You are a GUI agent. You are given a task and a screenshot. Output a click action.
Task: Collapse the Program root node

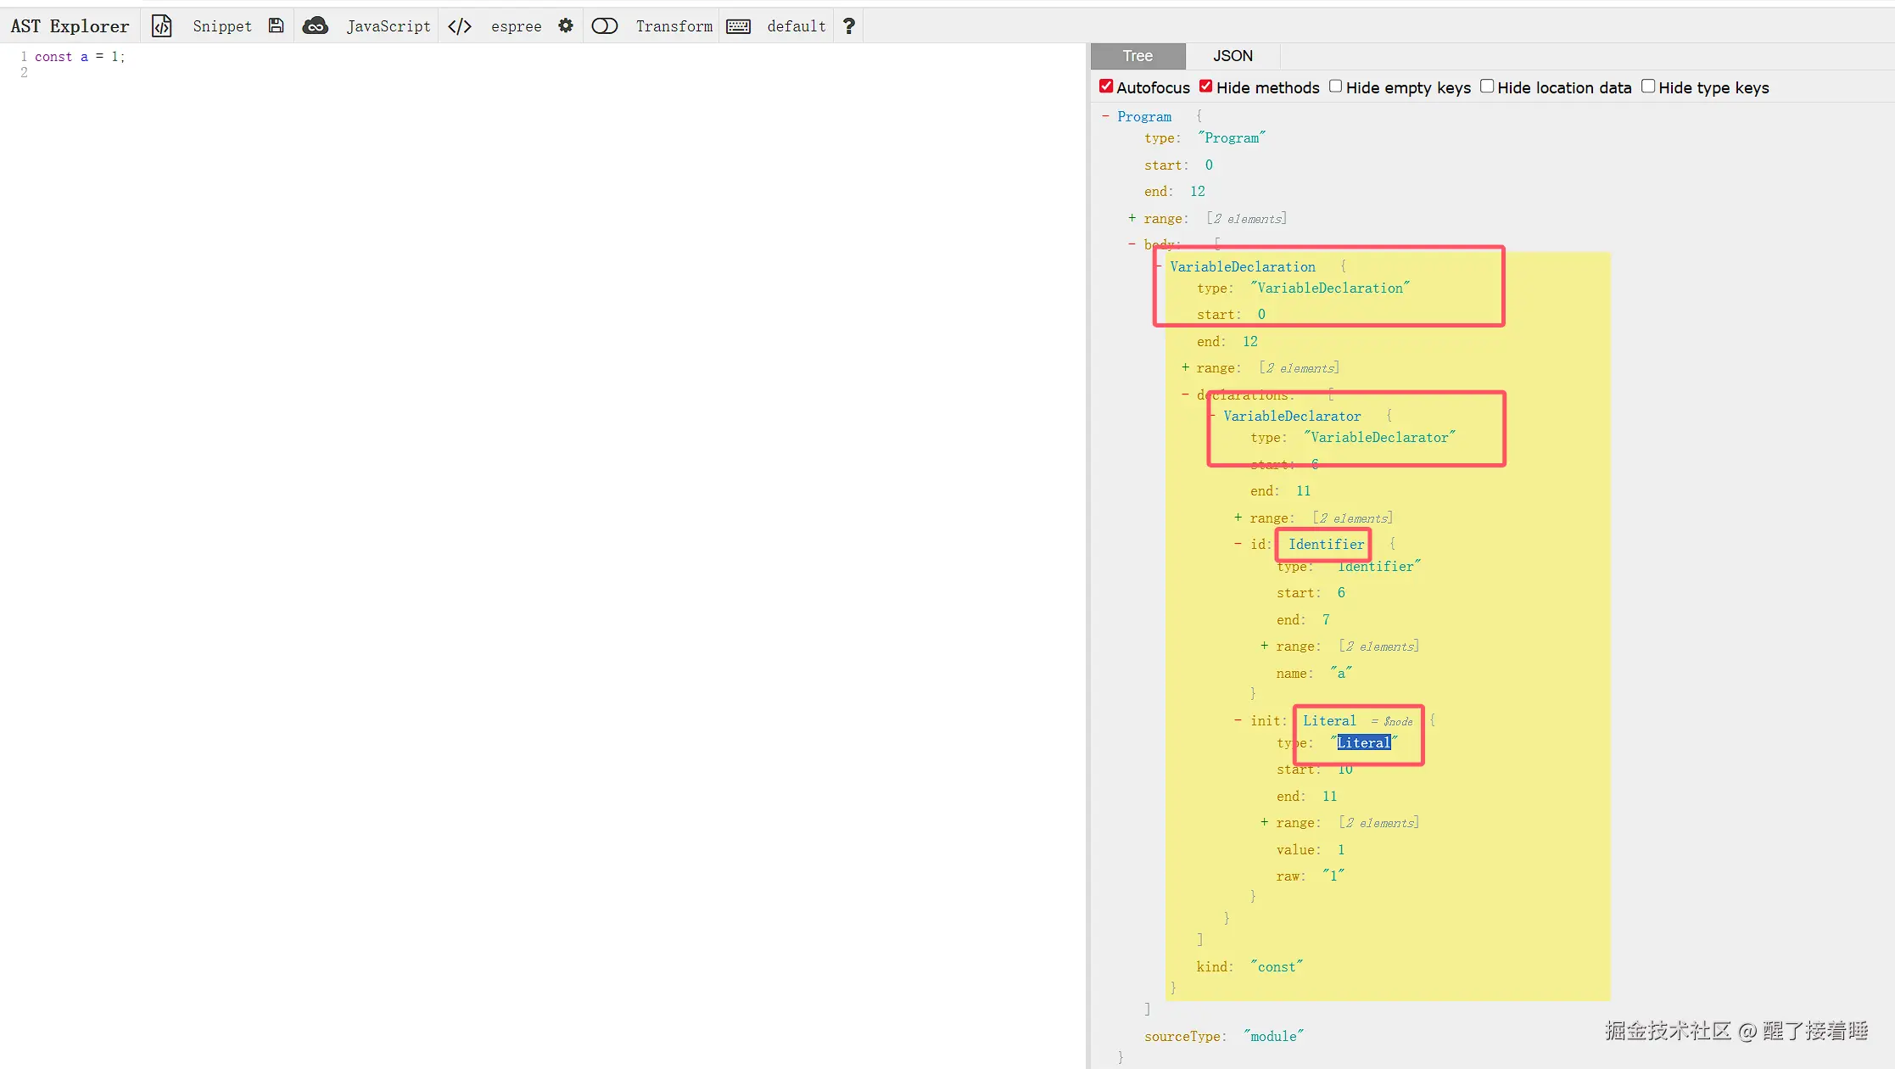click(x=1105, y=116)
